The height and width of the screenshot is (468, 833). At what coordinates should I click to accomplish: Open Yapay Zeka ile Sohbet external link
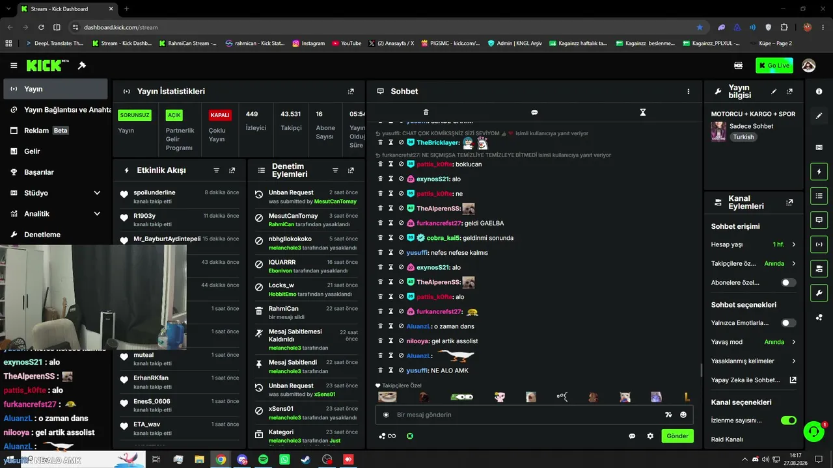point(754,380)
